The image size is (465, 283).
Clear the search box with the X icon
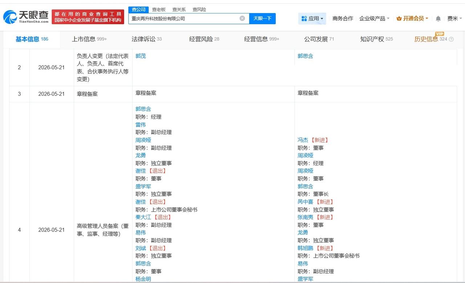pyautogui.click(x=242, y=19)
